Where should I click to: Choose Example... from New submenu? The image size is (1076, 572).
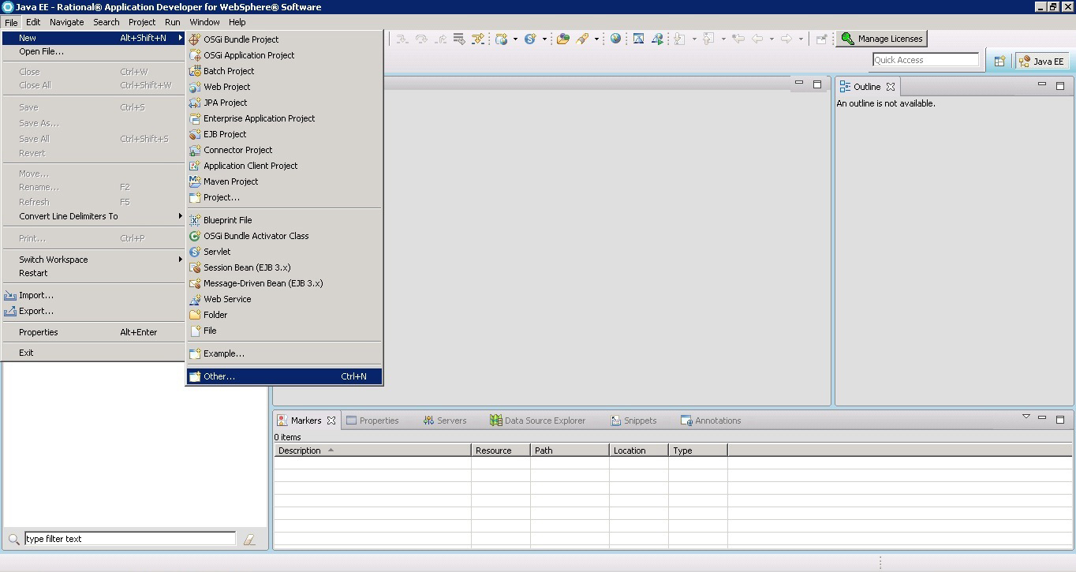click(284, 353)
